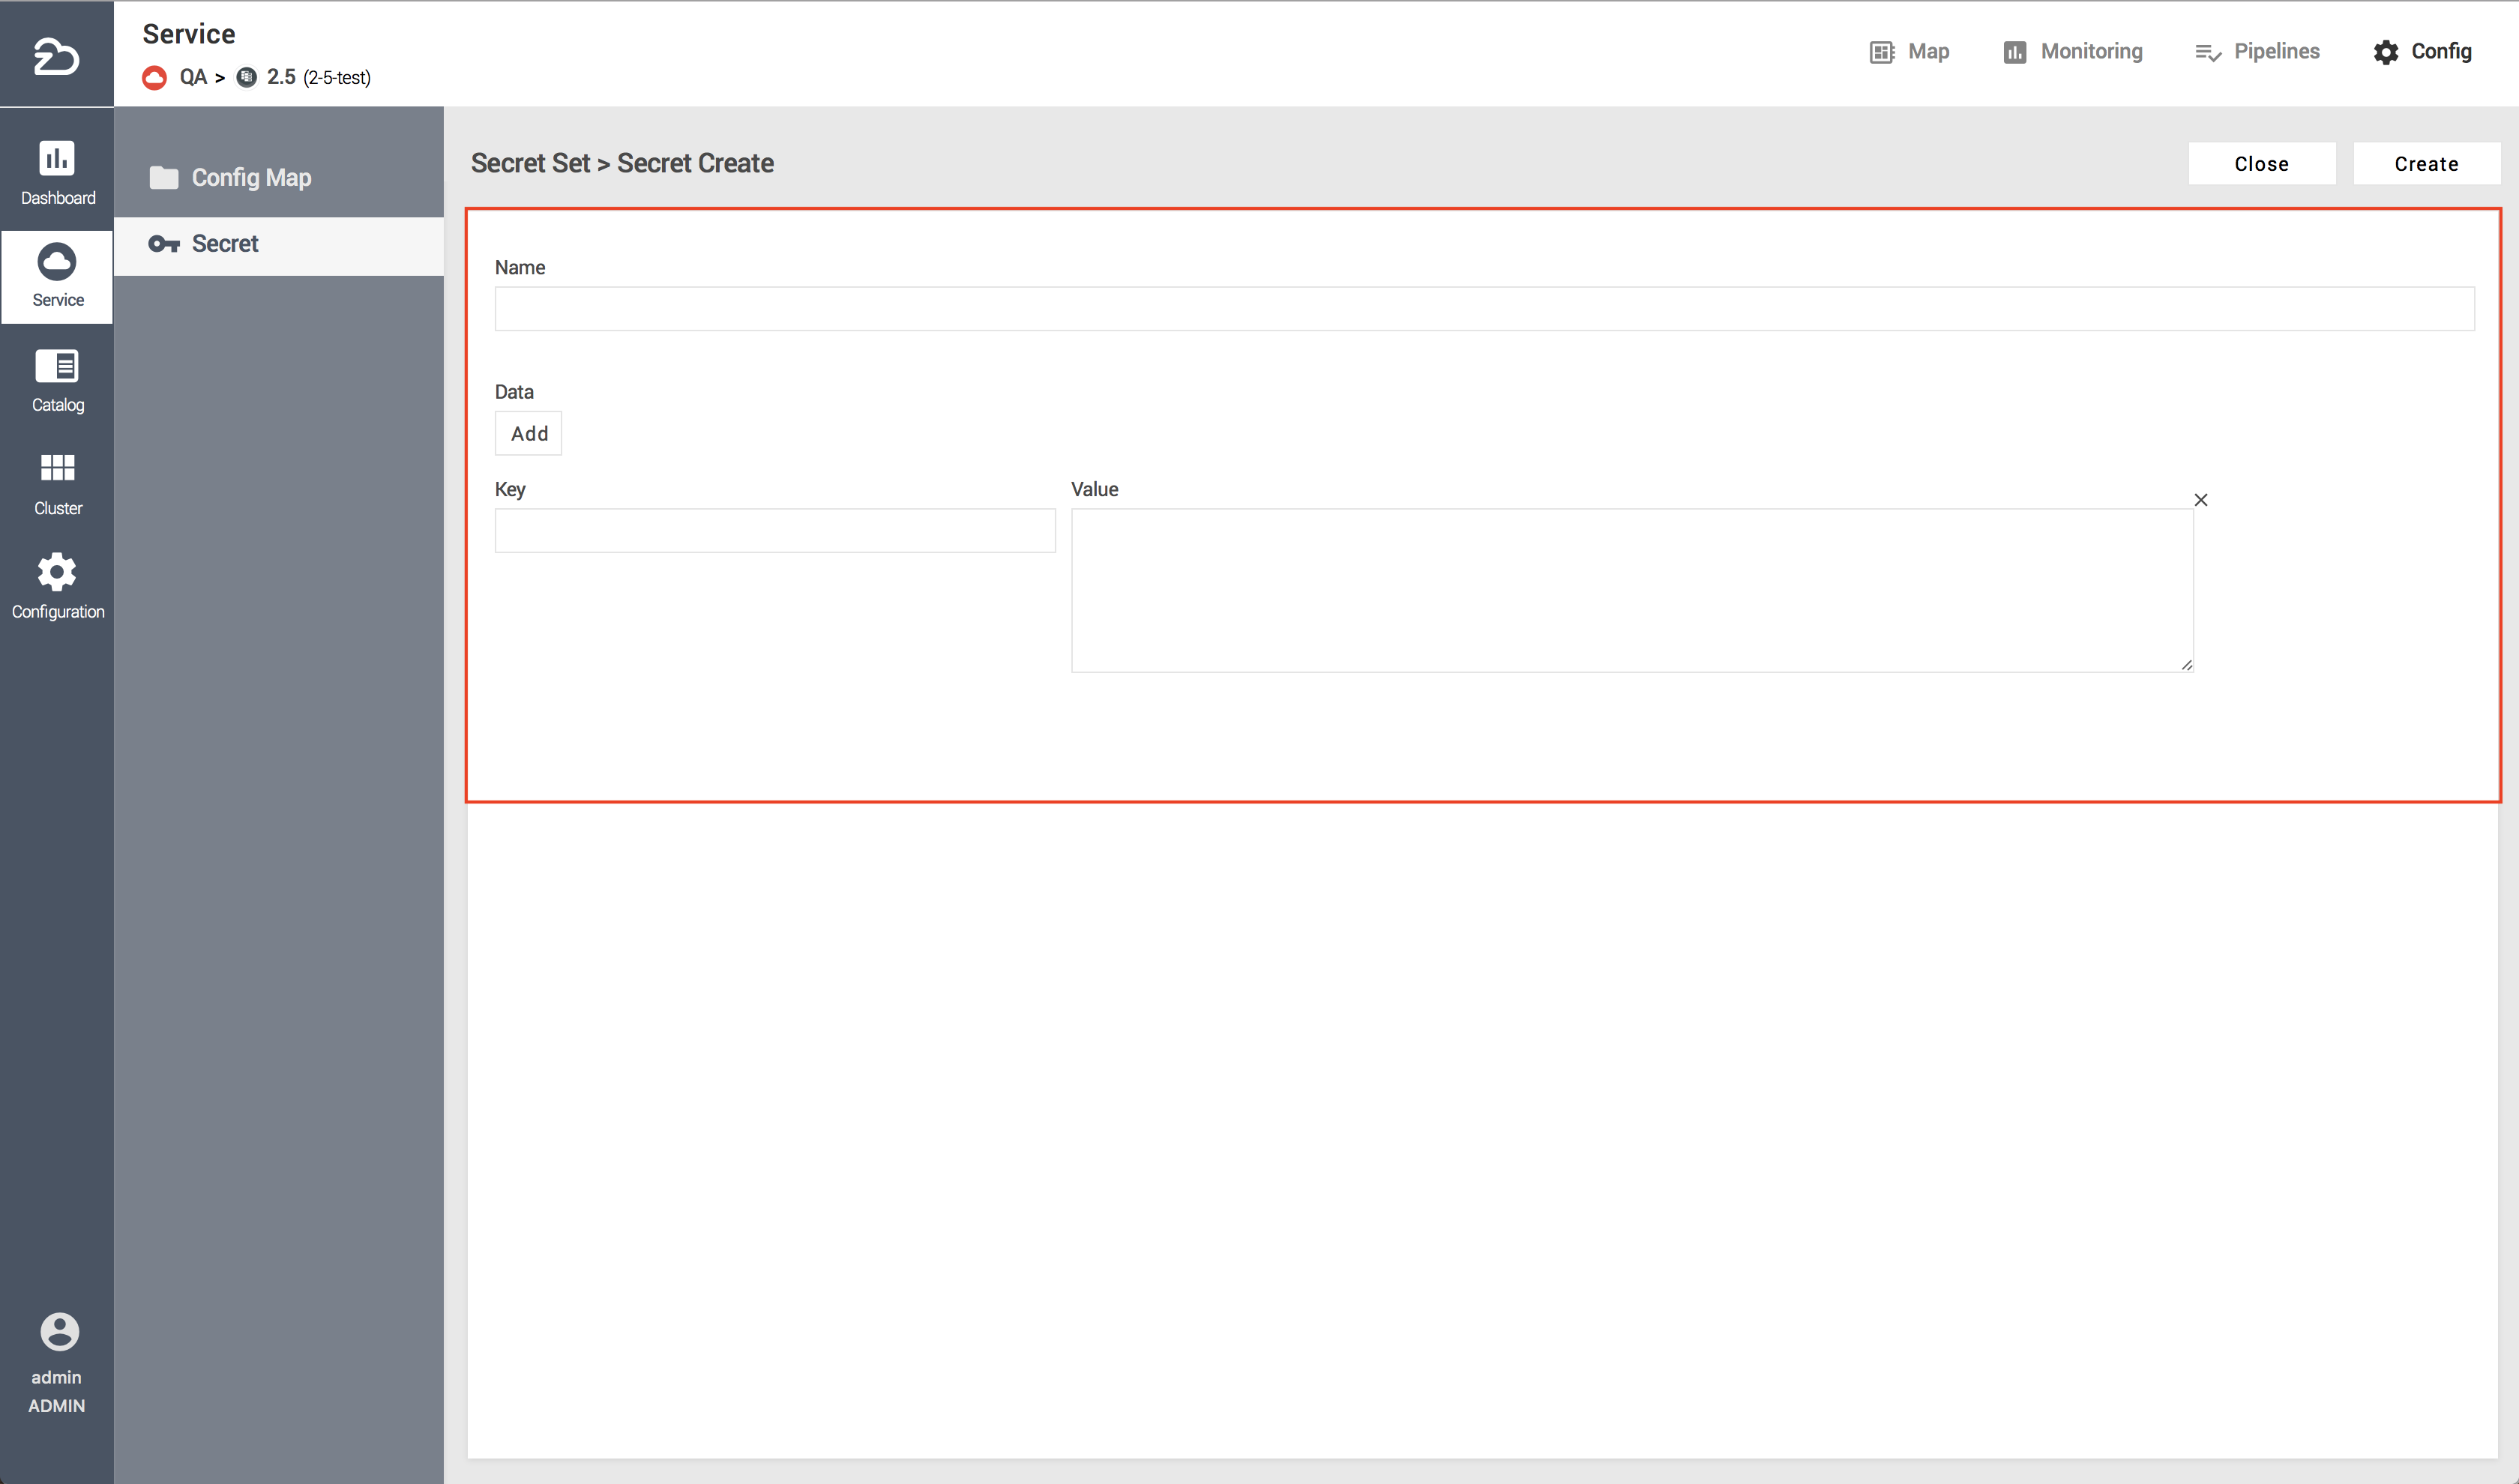The height and width of the screenshot is (1484, 2519).
Task: Switch to the Map tab
Action: pos(1909,52)
